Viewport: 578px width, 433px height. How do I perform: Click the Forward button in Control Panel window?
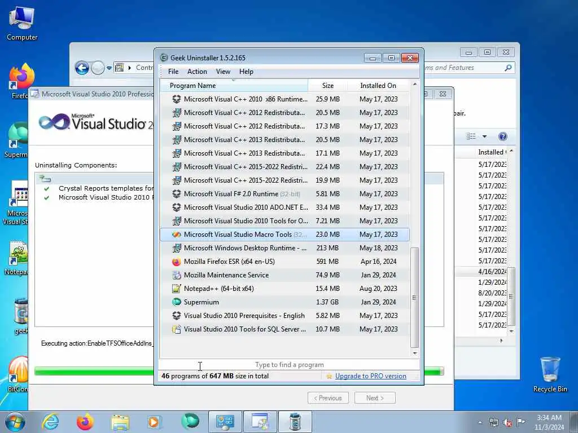(98, 68)
